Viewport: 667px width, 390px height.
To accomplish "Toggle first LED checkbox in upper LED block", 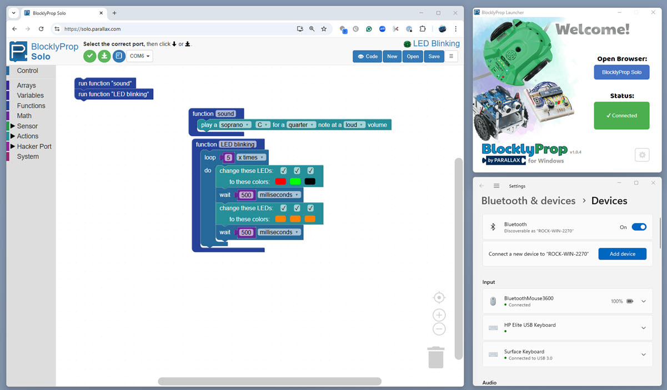I will tap(283, 170).
